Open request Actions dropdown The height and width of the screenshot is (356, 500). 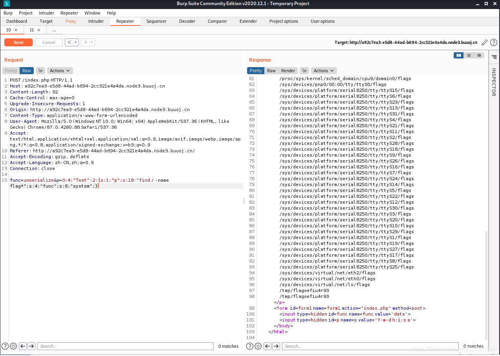[x=60, y=71]
